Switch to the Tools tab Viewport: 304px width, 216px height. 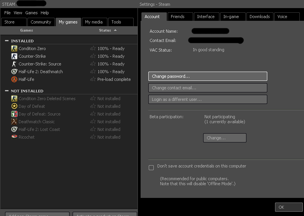pos(121,22)
